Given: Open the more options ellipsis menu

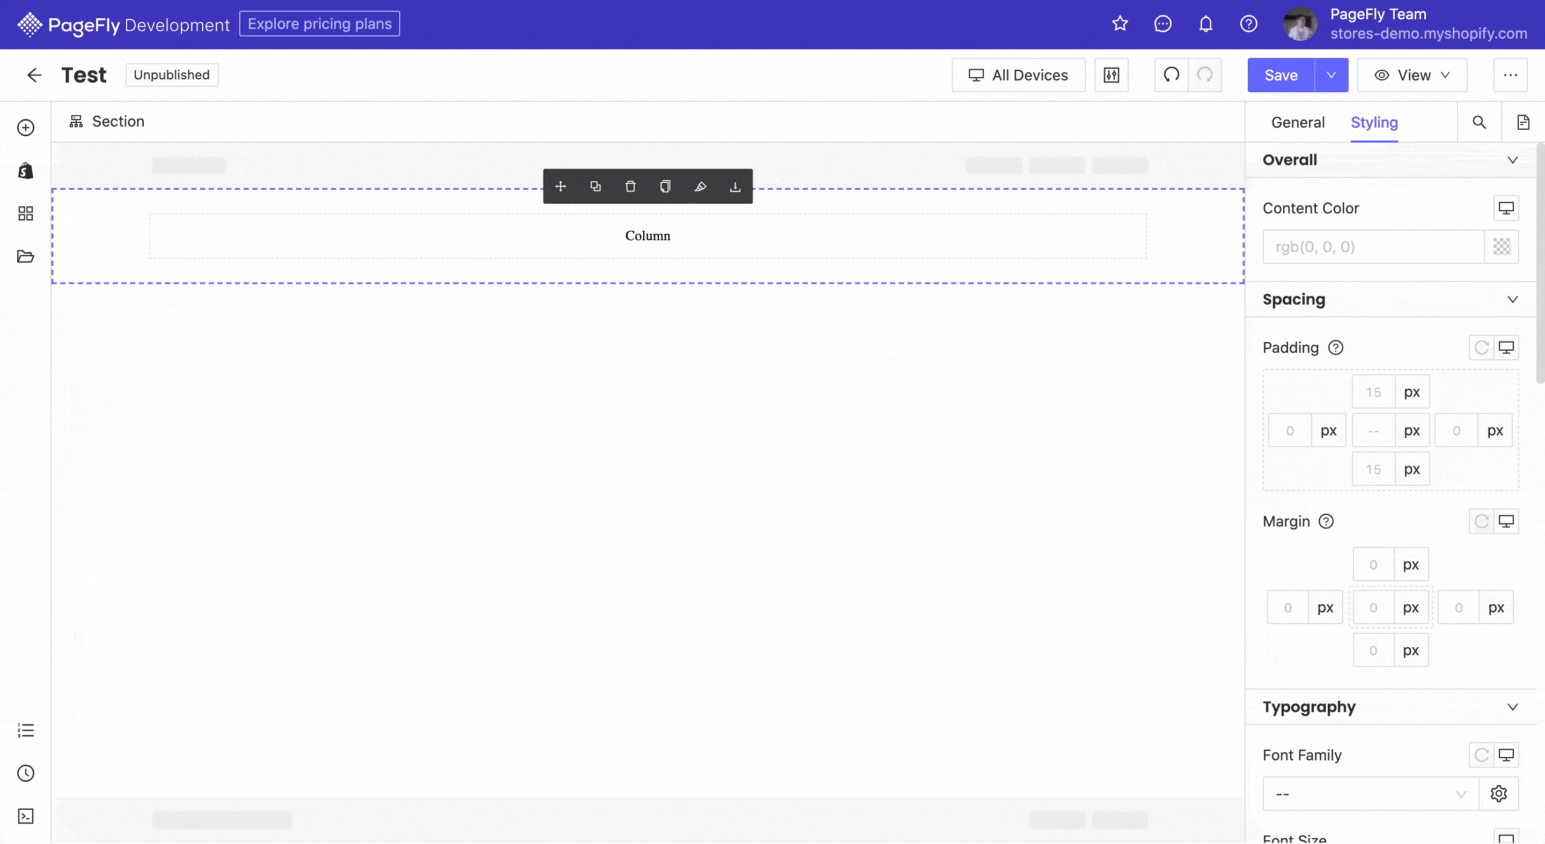Looking at the screenshot, I should (x=1510, y=75).
